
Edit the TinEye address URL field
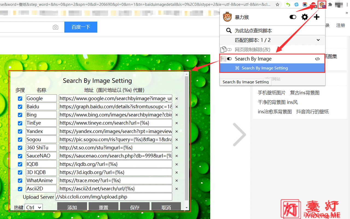tap(115, 123)
